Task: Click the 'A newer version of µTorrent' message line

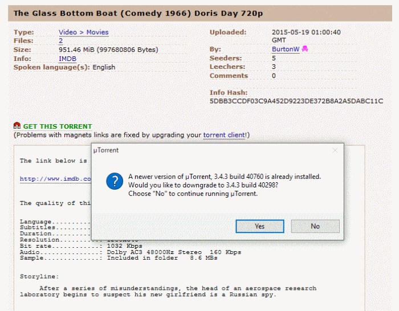Action: pos(225,177)
